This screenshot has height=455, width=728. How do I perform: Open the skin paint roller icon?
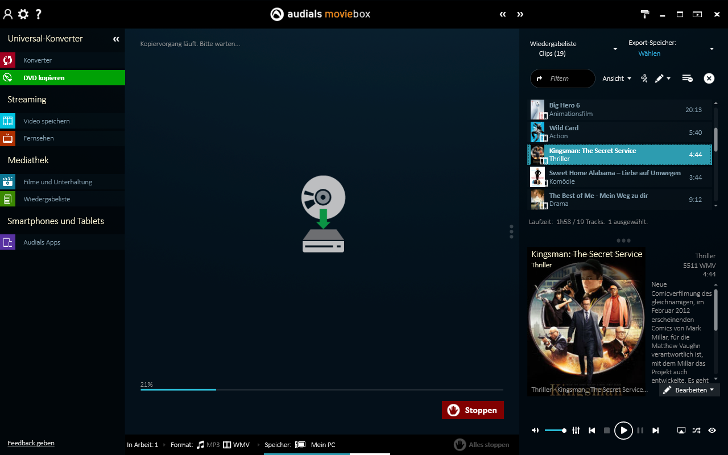(x=645, y=14)
